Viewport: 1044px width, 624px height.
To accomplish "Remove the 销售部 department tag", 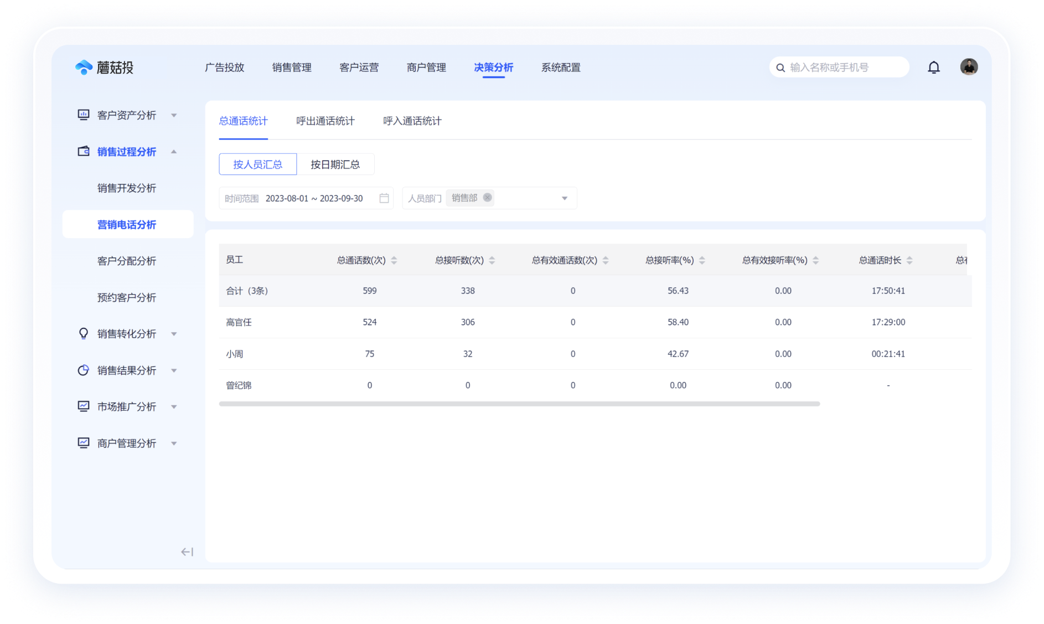I will point(487,198).
